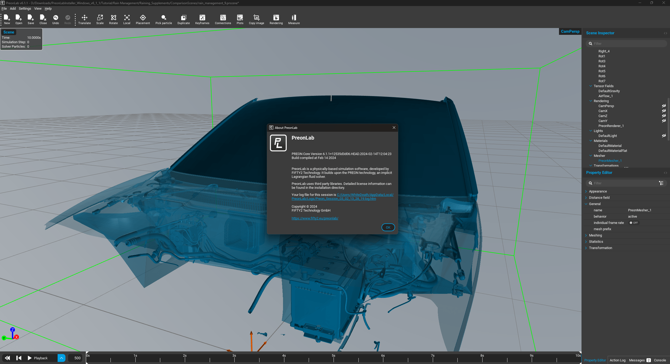Toggle visibility of CamPersp
Viewport: 670px width, 364px height.
click(x=664, y=106)
